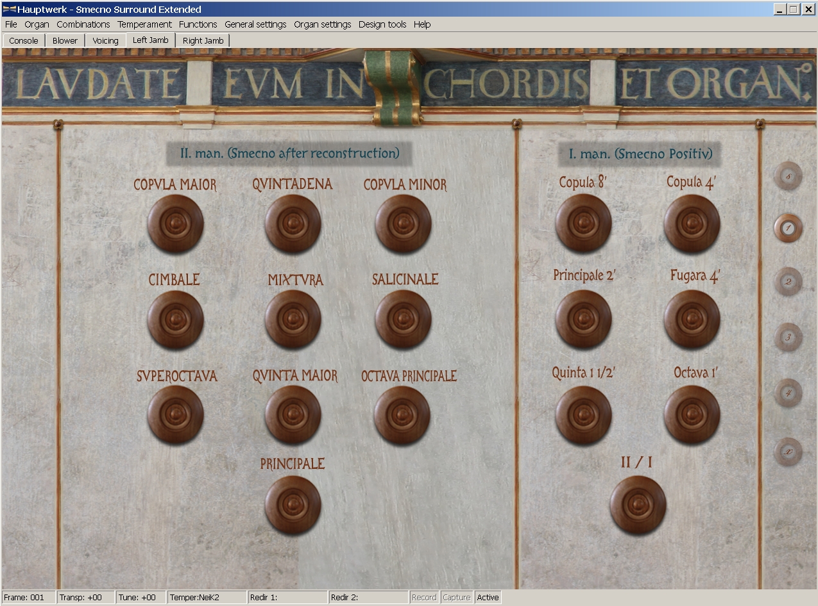Open the Functions menu
This screenshot has width=818, height=606.
point(198,24)
